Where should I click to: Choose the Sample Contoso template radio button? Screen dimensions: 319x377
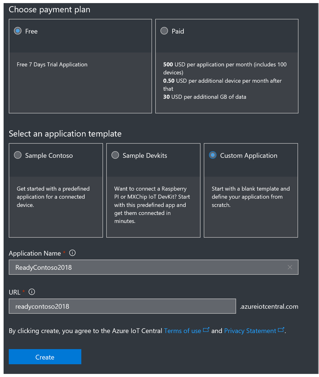click(x=18, y=155)
